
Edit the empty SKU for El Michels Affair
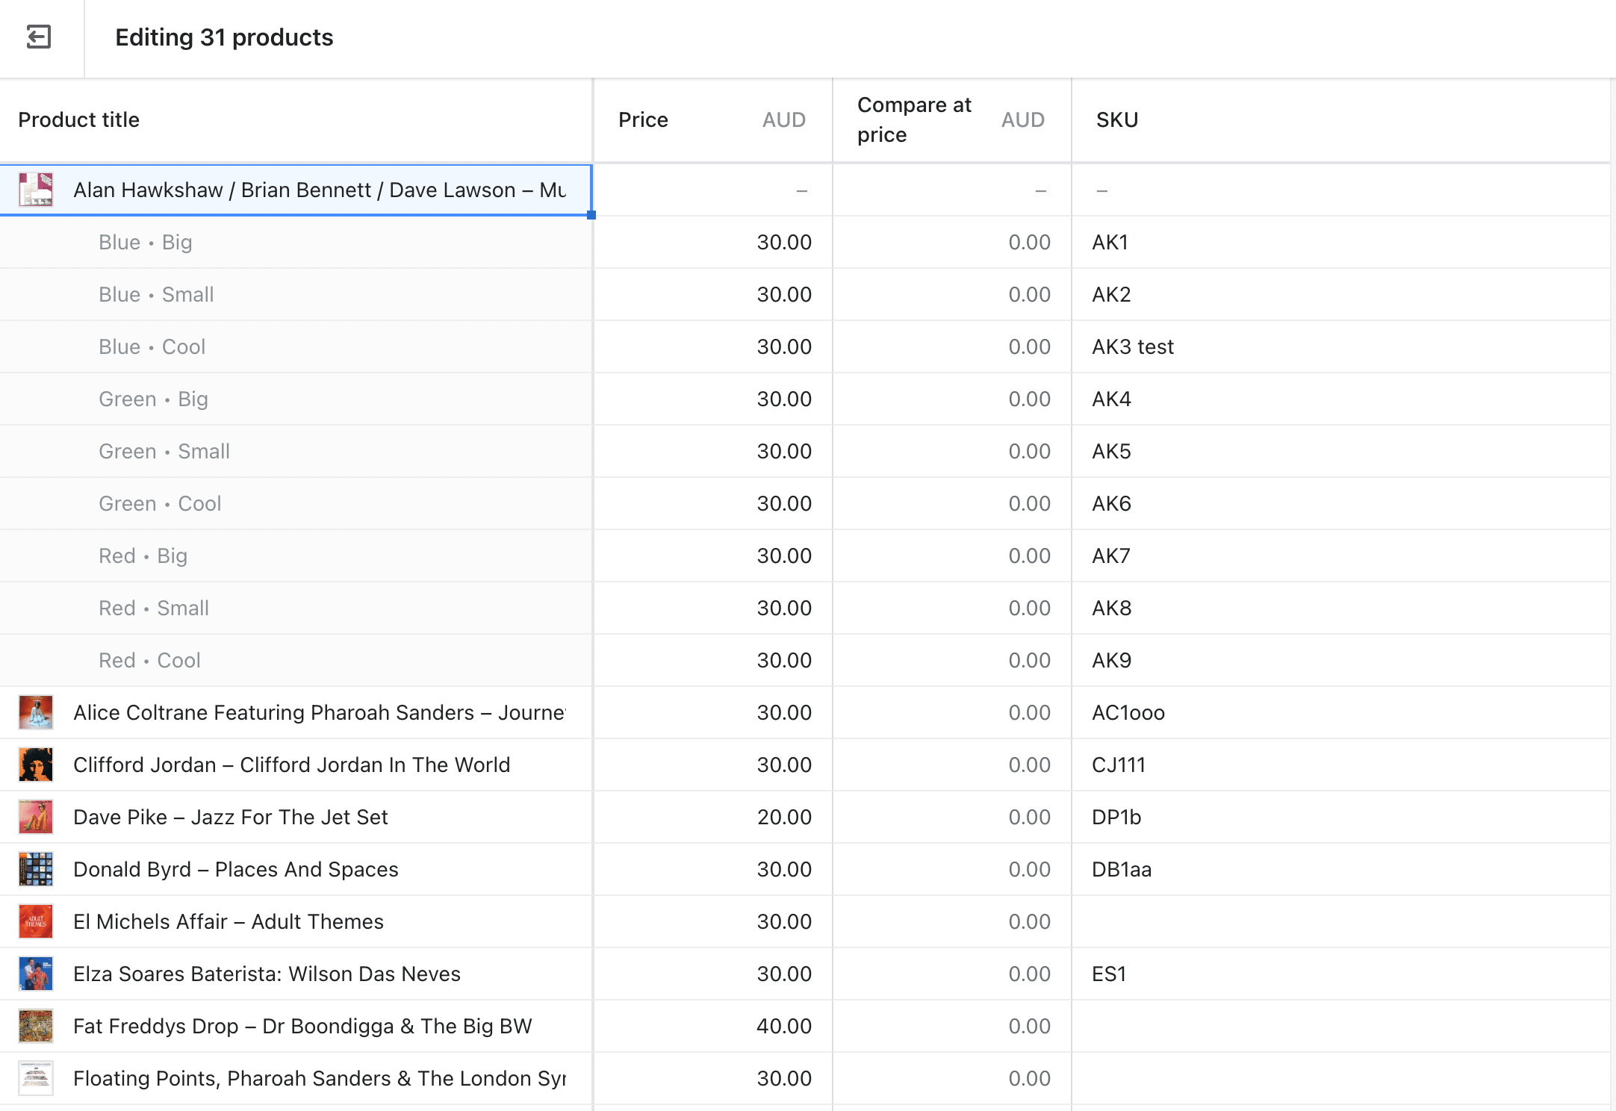click(1270, 921)
